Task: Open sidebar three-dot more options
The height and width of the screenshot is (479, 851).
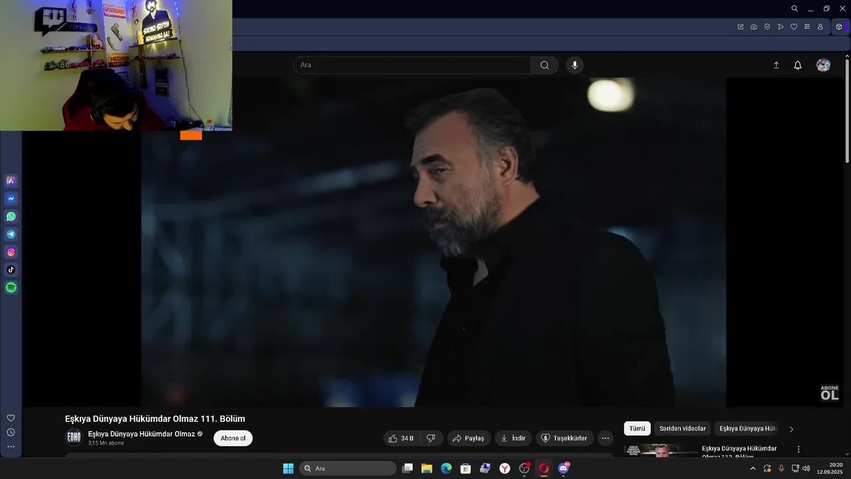Action: (x=11, y=447)
